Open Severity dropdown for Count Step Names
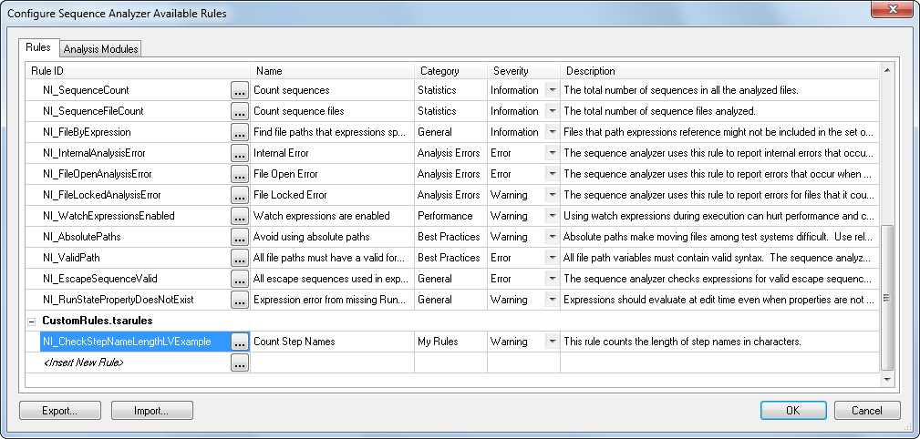This screenshot has width=920, height=439. coord(551,342)
